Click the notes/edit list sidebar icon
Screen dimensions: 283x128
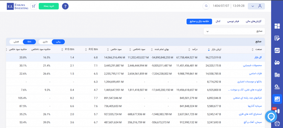(277, 38)
